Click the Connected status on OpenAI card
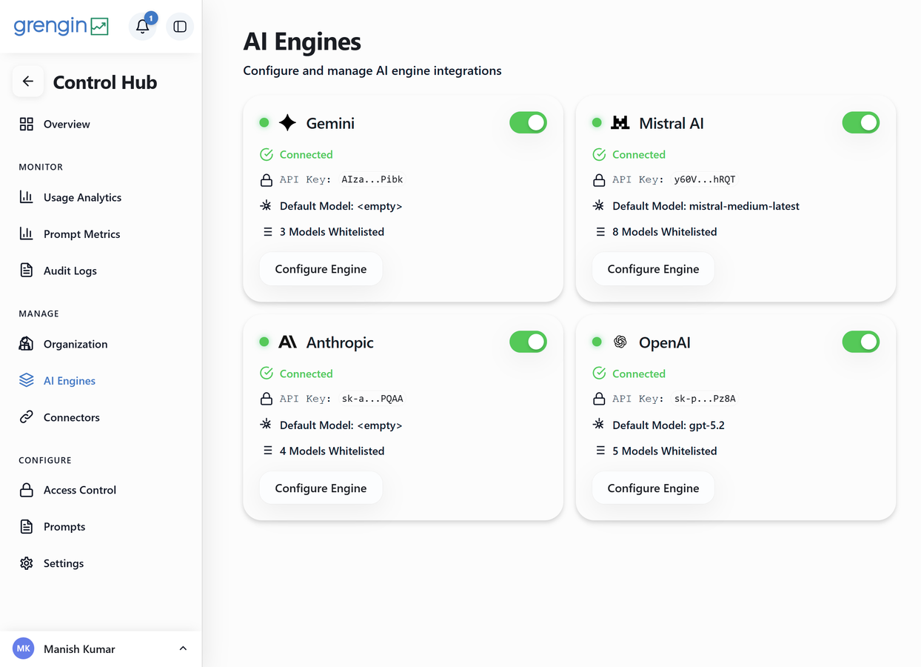 pyautogui.click(x=639, y=374)
